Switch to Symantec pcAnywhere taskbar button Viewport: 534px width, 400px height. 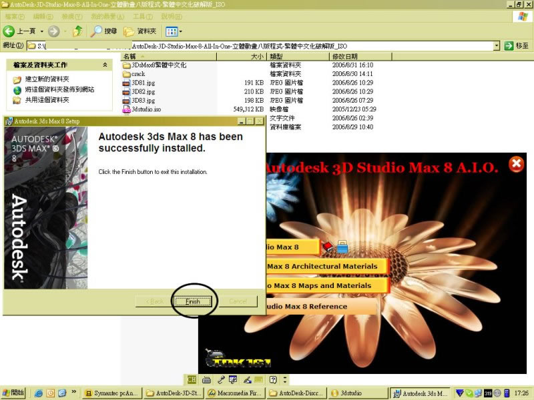pyautogui.click(x=112, y=393)
